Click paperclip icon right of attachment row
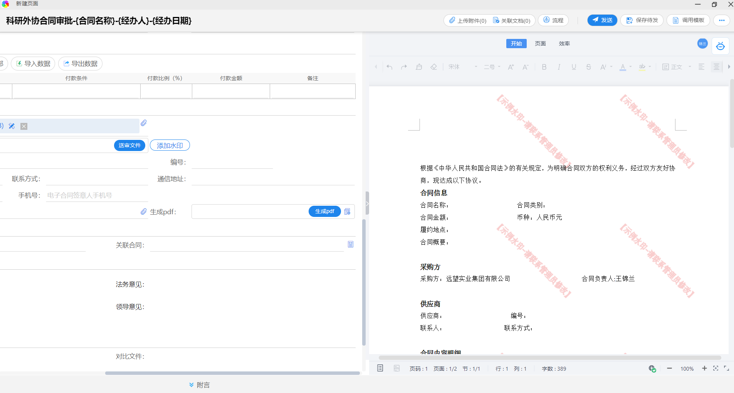 (144, 123)
